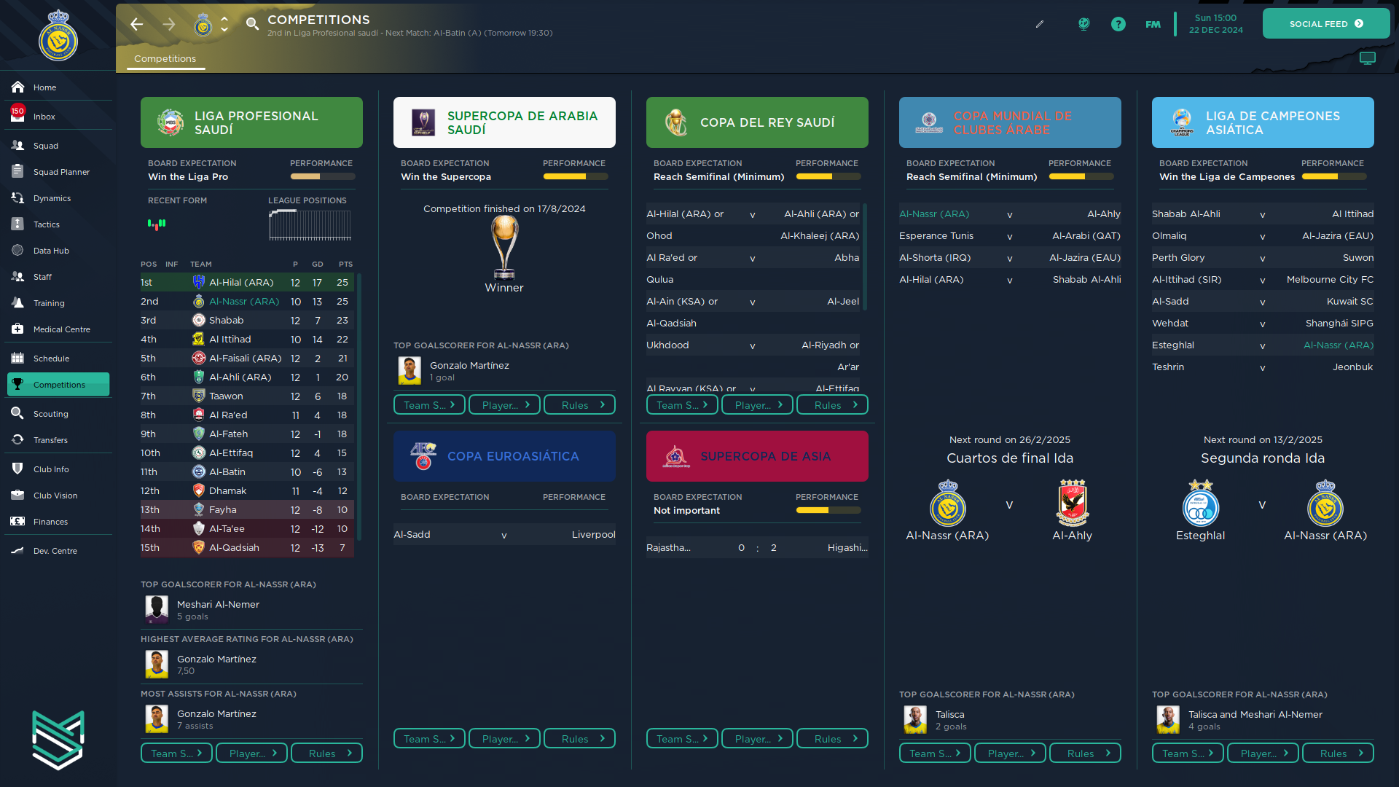Click the pencil edit icon
The image size is (1399, 787).
click(x=1040, y=24)
